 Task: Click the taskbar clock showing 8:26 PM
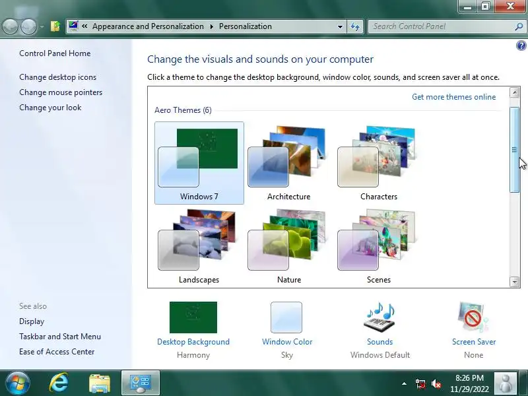coord(469,383)
